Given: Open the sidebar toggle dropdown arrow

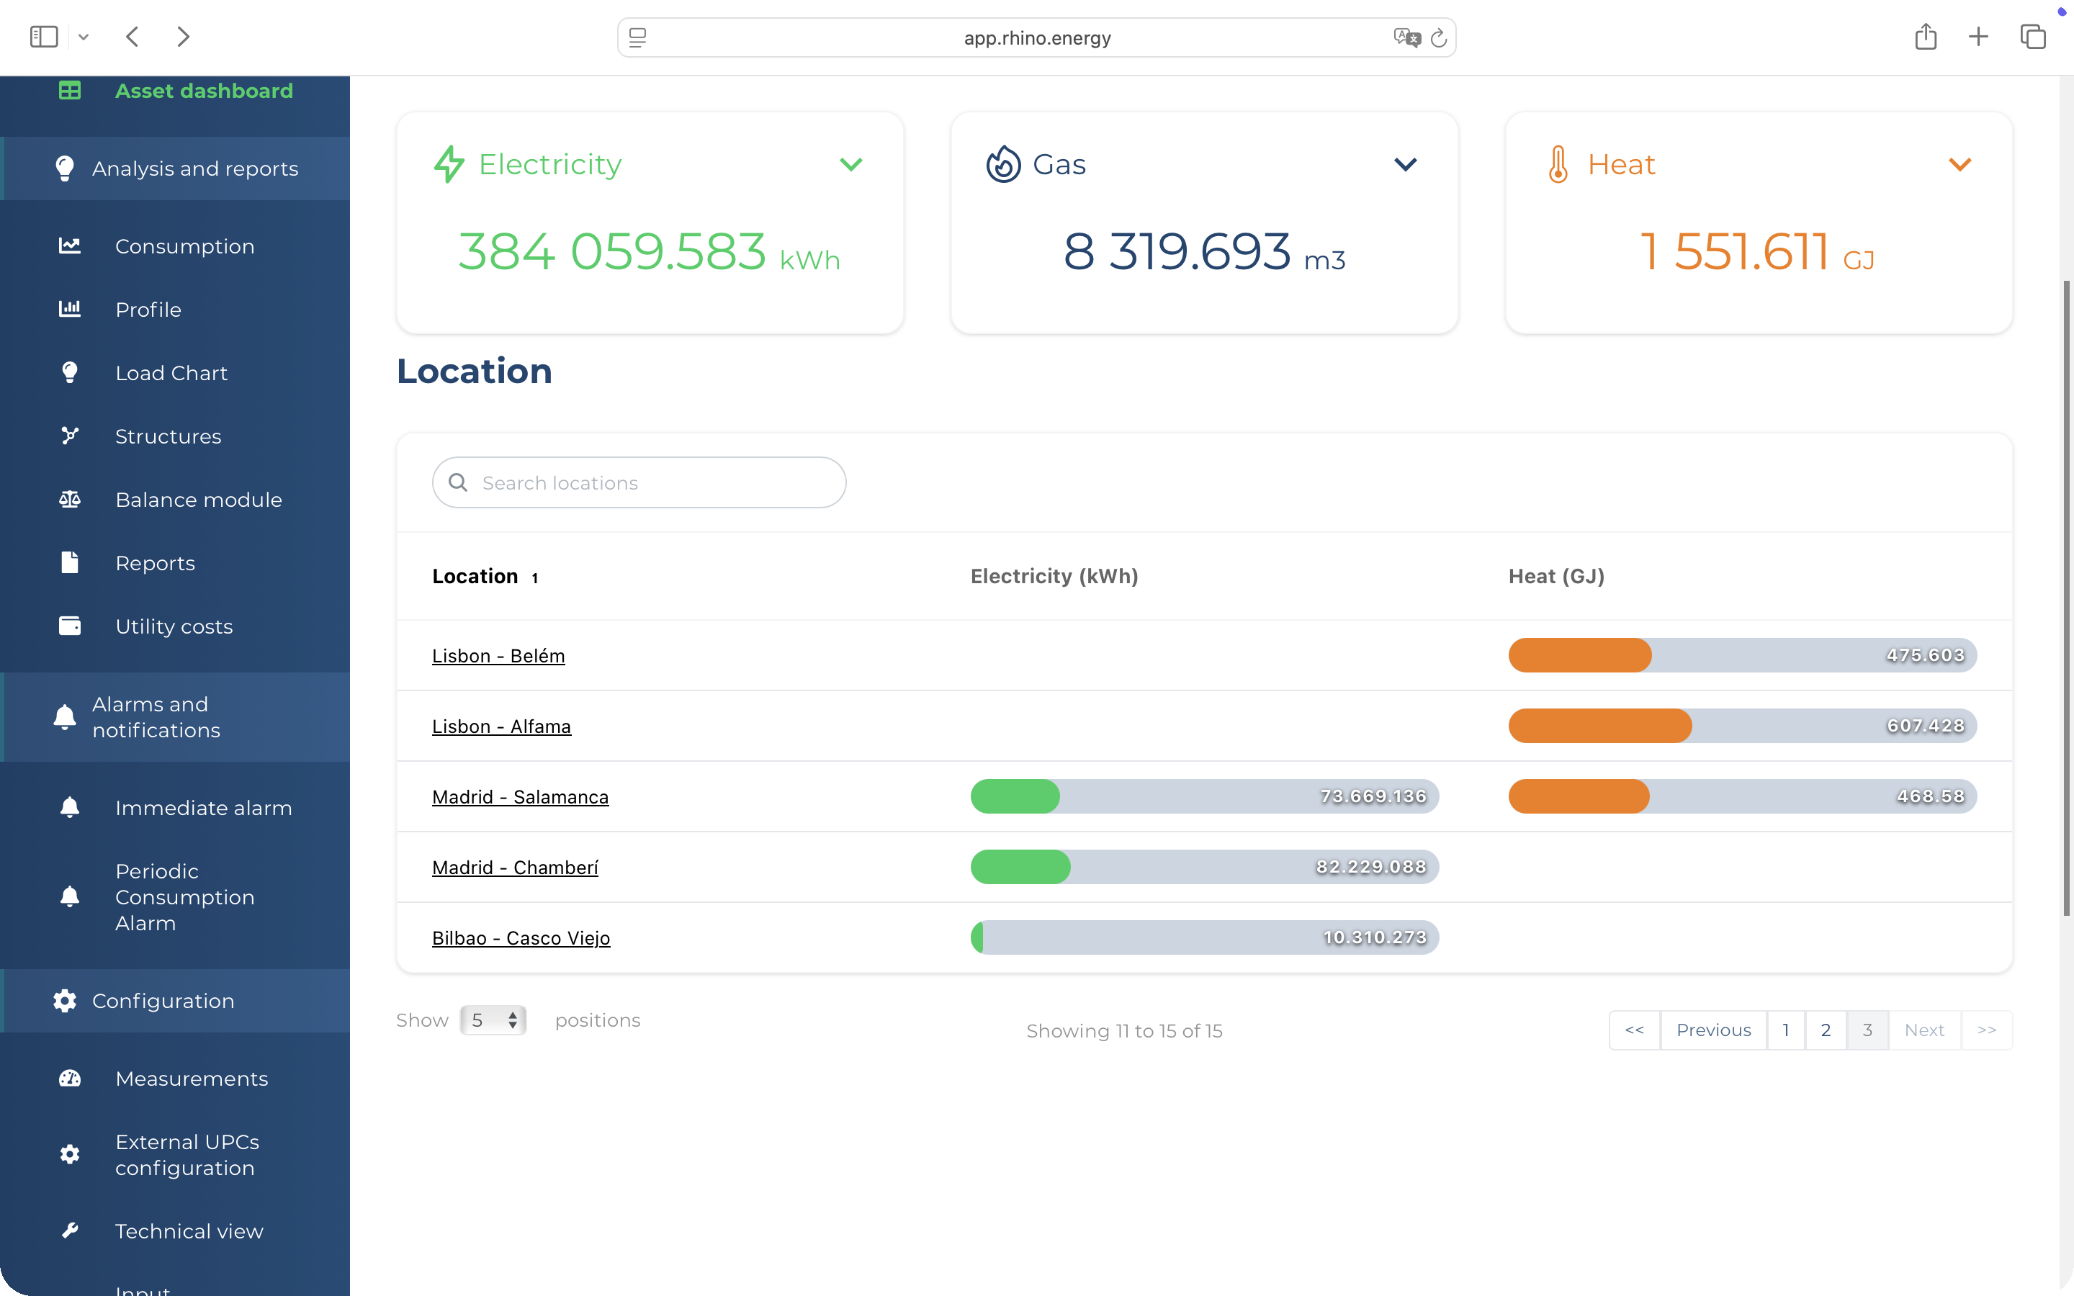Looking at the screenshot, I should pyautogui.click(x=83, y=37).
